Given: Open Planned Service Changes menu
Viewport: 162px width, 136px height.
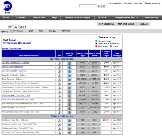Looking at the screenshot, I should [77, 18].
